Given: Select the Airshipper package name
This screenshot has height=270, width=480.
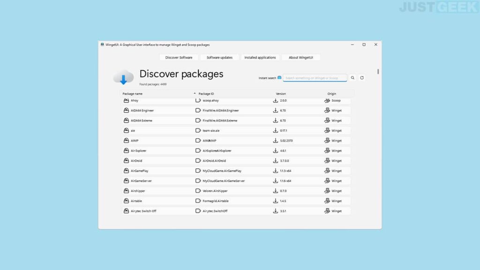Looking at the screenshot, I should tap(138, 191).
